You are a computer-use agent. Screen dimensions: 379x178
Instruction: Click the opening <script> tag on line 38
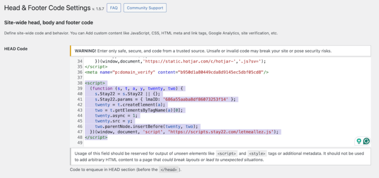95,83
